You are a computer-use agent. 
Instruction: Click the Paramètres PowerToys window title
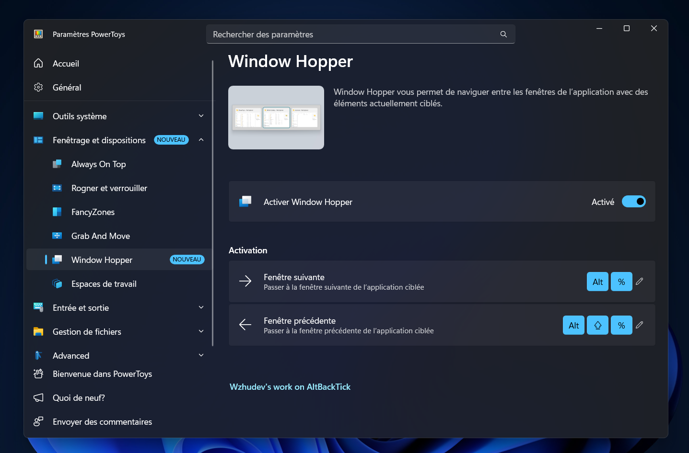tap(89, 34)
